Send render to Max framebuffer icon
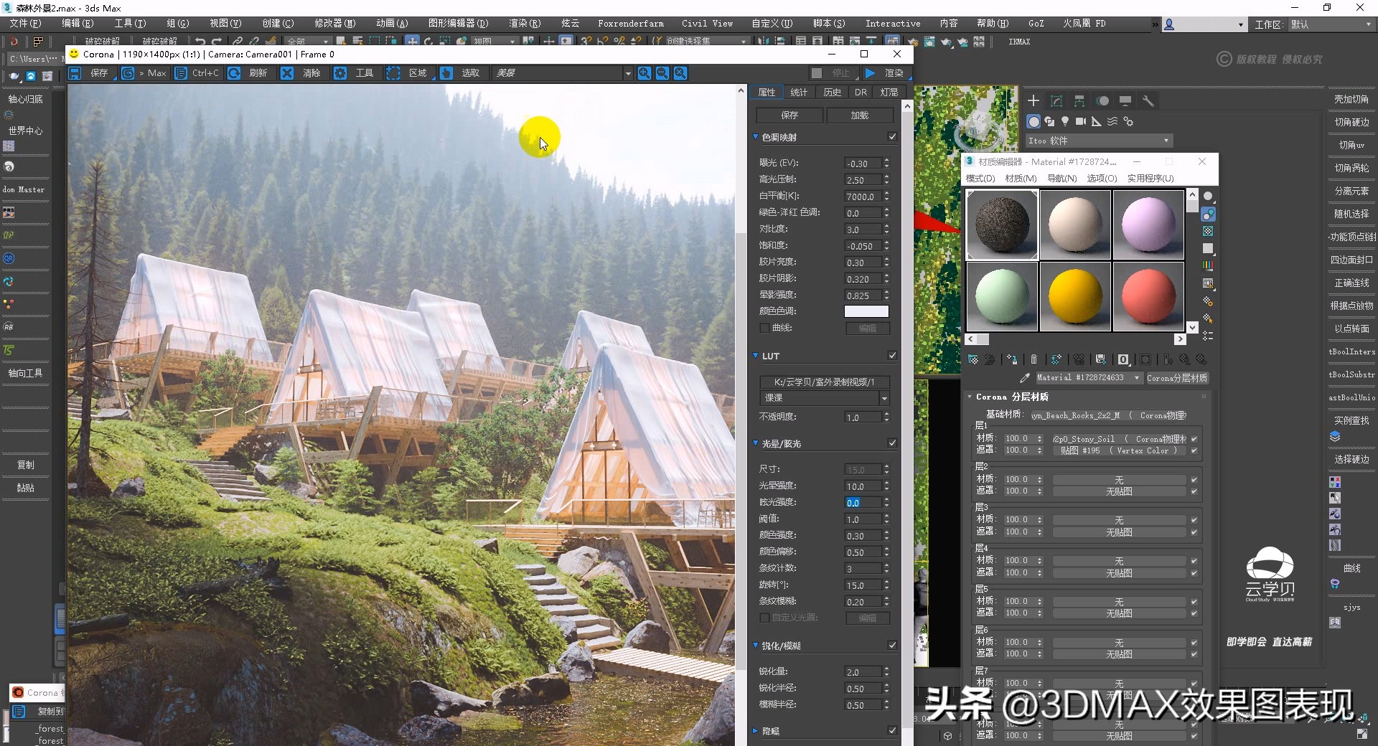The height and width of the screenshot is (746, 1378). (x=128, y=73)
